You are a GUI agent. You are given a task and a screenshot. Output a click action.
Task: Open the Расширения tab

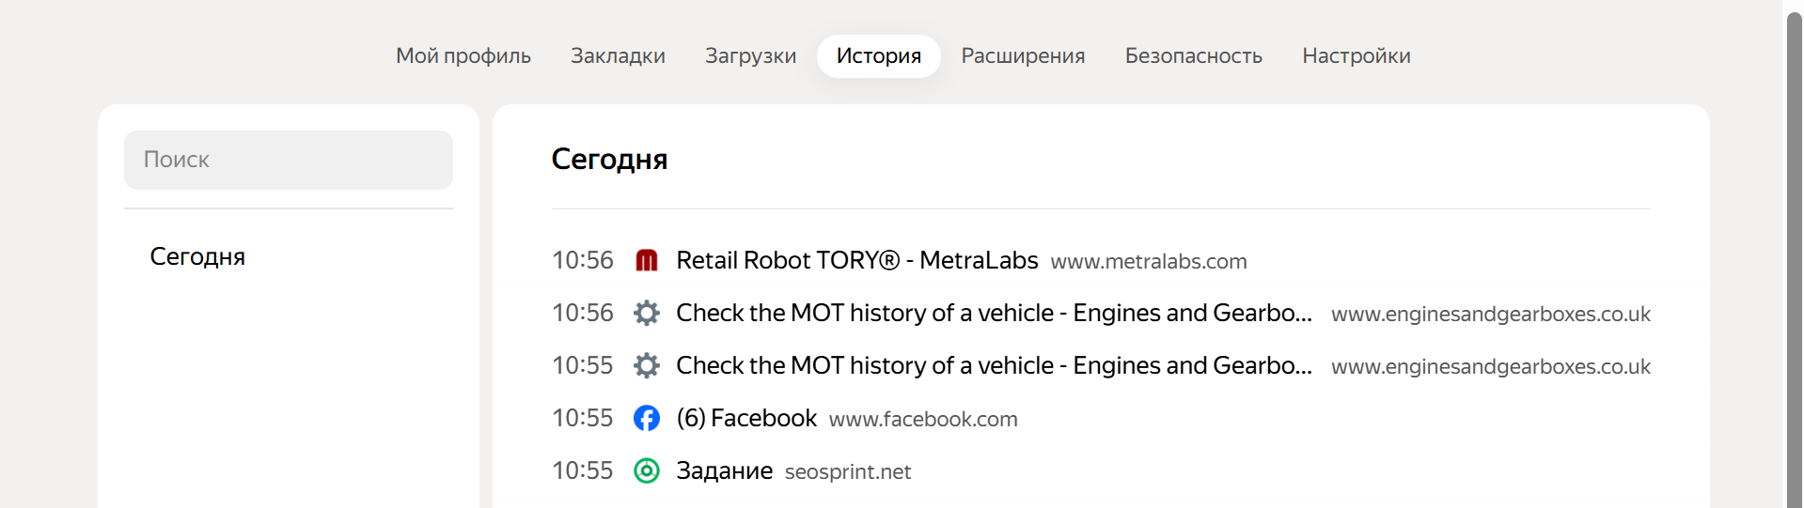coord(1023,56)
